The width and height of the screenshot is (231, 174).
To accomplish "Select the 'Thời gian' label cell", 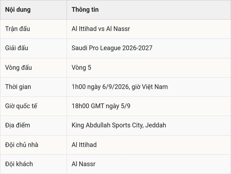I will 33,87.
